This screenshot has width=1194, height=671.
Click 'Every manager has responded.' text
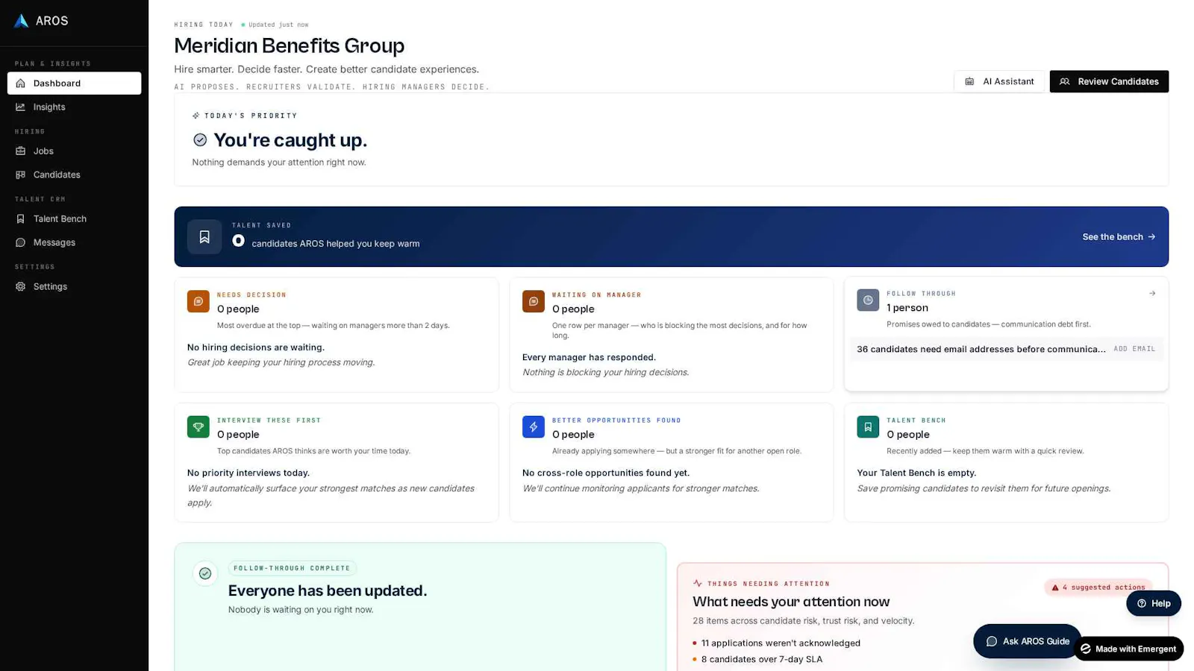(x=589, y=357)
